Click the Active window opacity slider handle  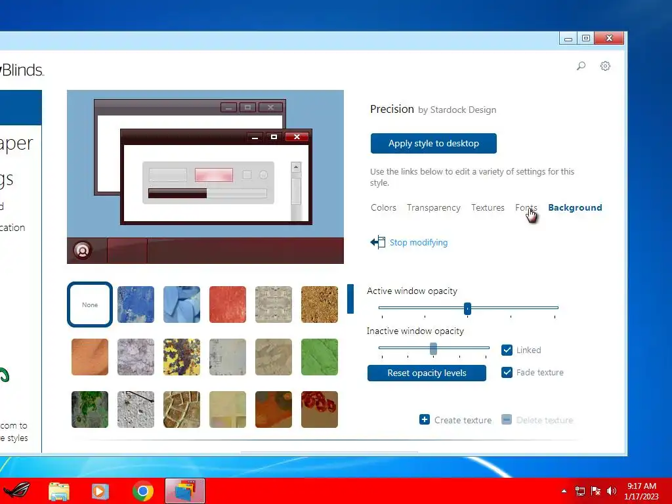click(x=467, y=308)
